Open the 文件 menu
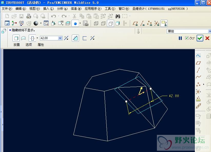Image resolution: width=211 pixels, height=152 pixels. (7, 9)
